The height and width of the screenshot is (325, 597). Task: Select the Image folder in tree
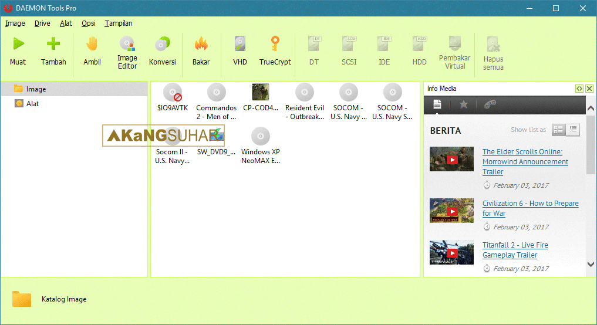pos(74,89)
